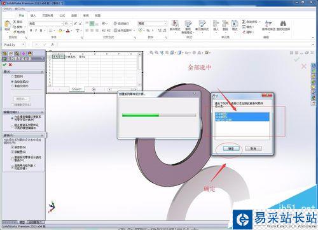This screenshot has height=230, width=318.
Task: Open the font size dropdown
Action: 71,24
